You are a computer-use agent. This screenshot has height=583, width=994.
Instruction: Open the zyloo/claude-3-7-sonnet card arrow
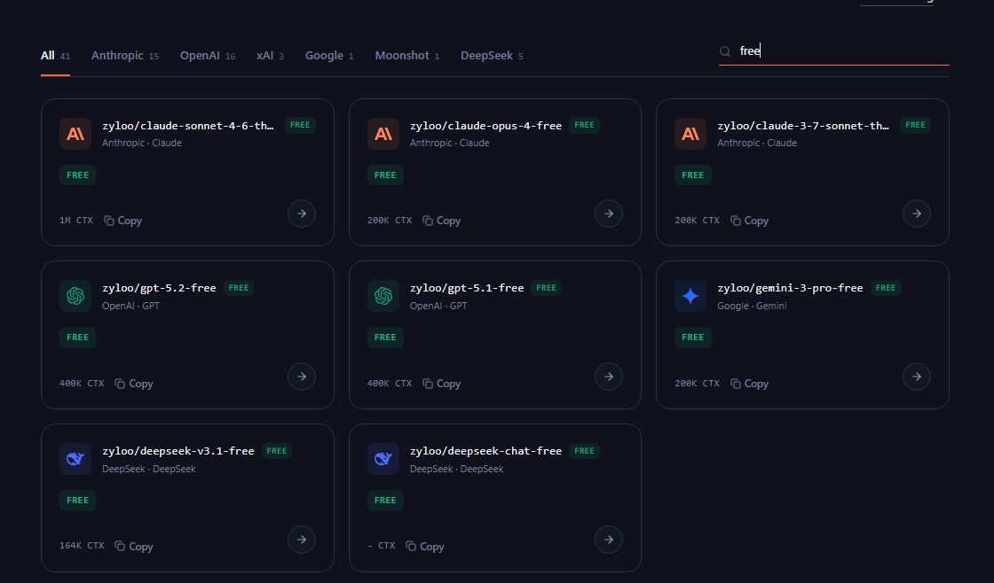coord(917,214)
